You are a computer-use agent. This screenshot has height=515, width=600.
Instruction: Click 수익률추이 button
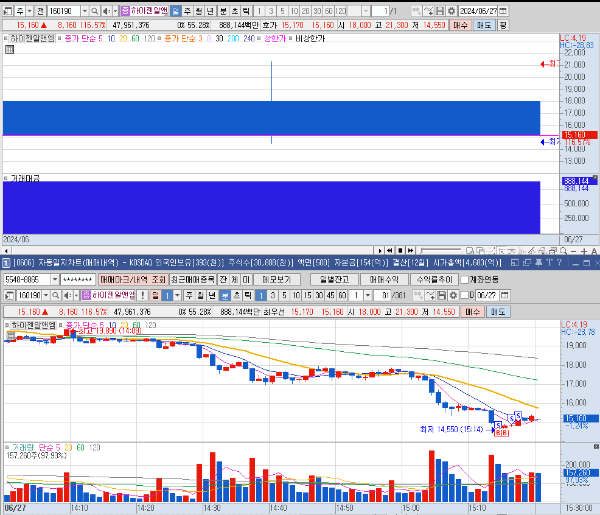coord(434,280)
